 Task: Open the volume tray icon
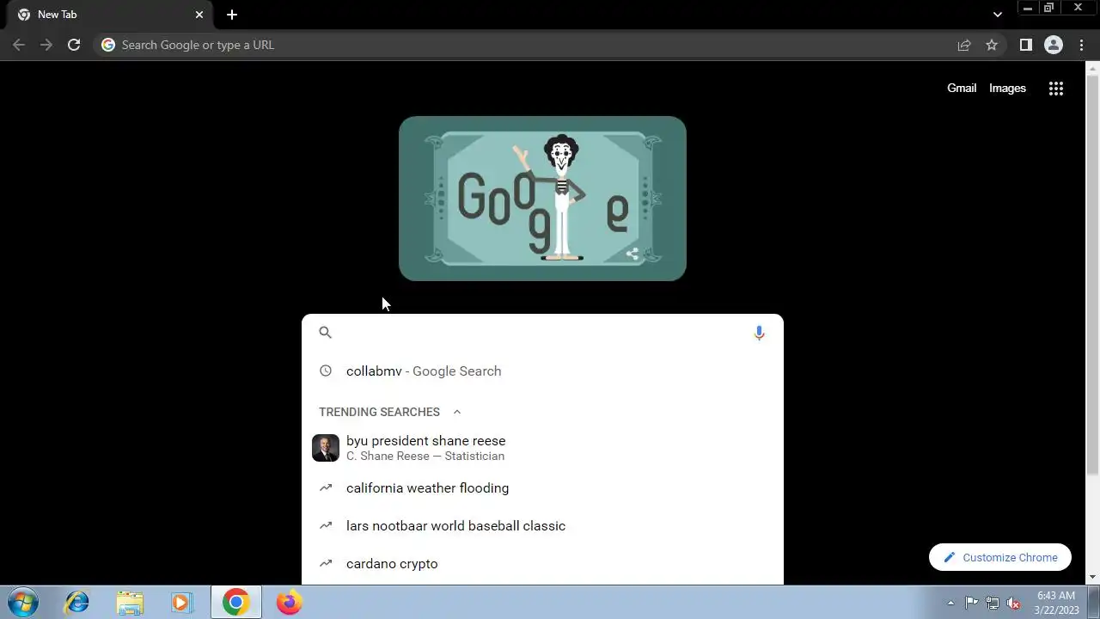[x=1014, y=603]
